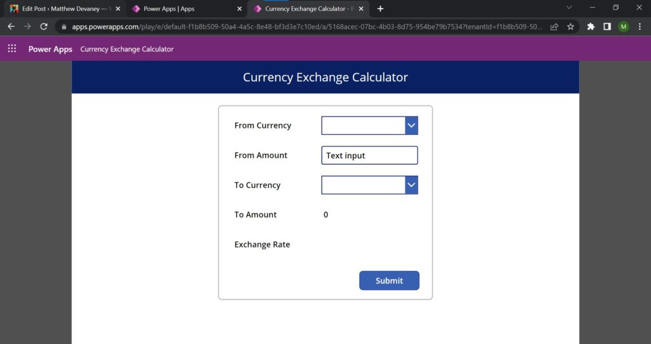Switch to the Power Apps | Apps tab
The width and height of the screenshot is (651, 344).
[x=178, y=9]
